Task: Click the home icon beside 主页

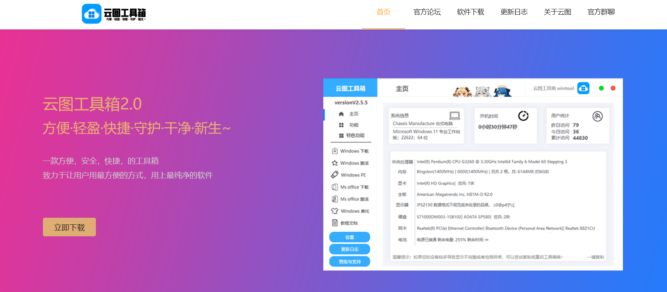Action: [341, 114]
